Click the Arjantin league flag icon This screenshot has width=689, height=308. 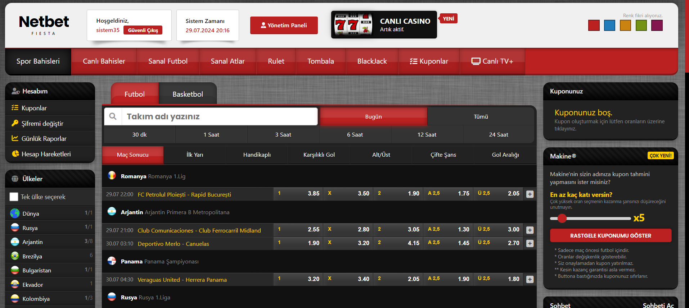pos(112,211)
